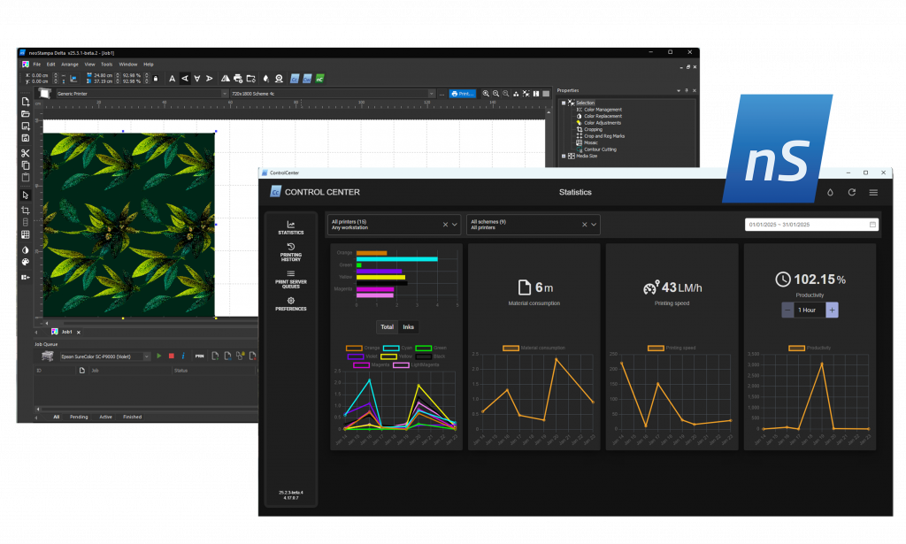Open Print Server Queues panel
The image size is (906, 544).
290,279
